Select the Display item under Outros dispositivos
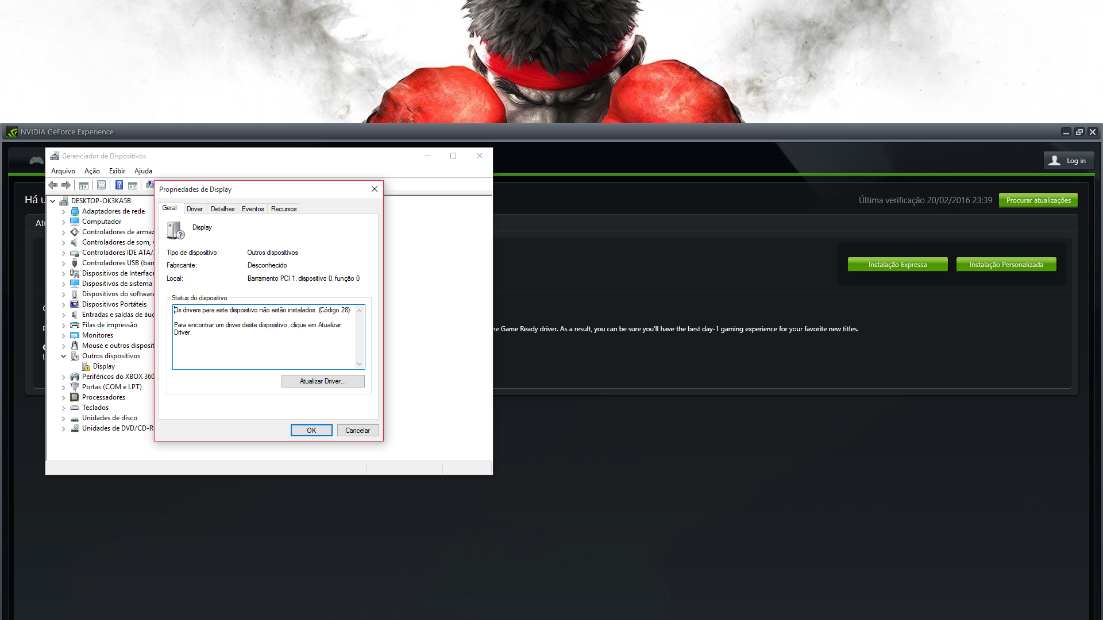The height and width of the screenshot is (620, 1103). tap(104, 366)
